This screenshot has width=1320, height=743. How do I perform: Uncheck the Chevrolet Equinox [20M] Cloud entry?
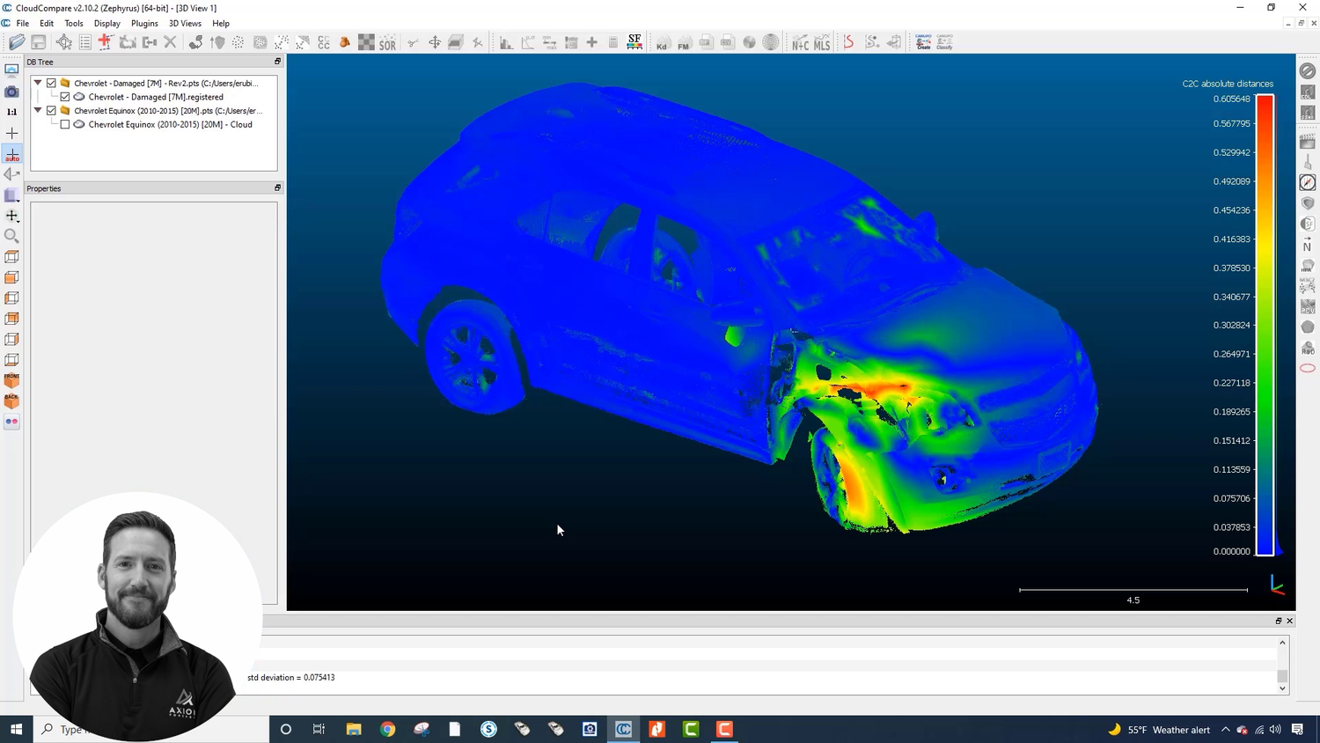pos(65,124)
